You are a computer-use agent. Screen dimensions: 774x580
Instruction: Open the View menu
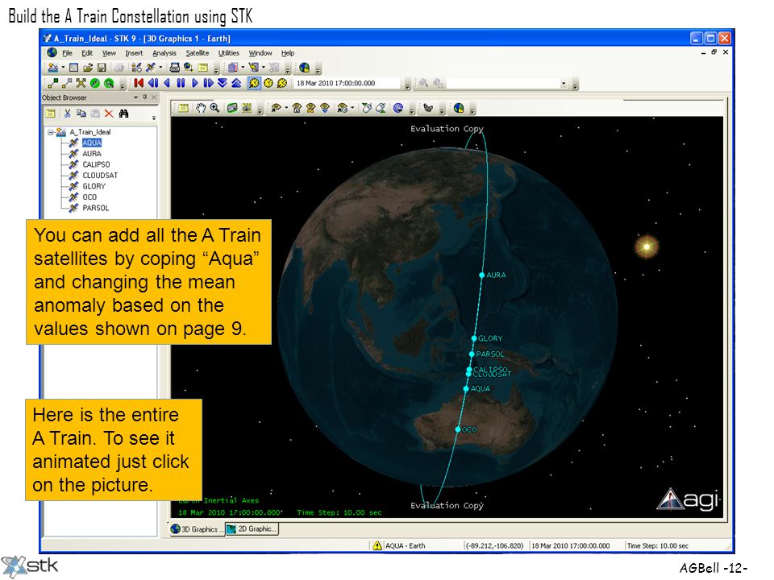109,53
